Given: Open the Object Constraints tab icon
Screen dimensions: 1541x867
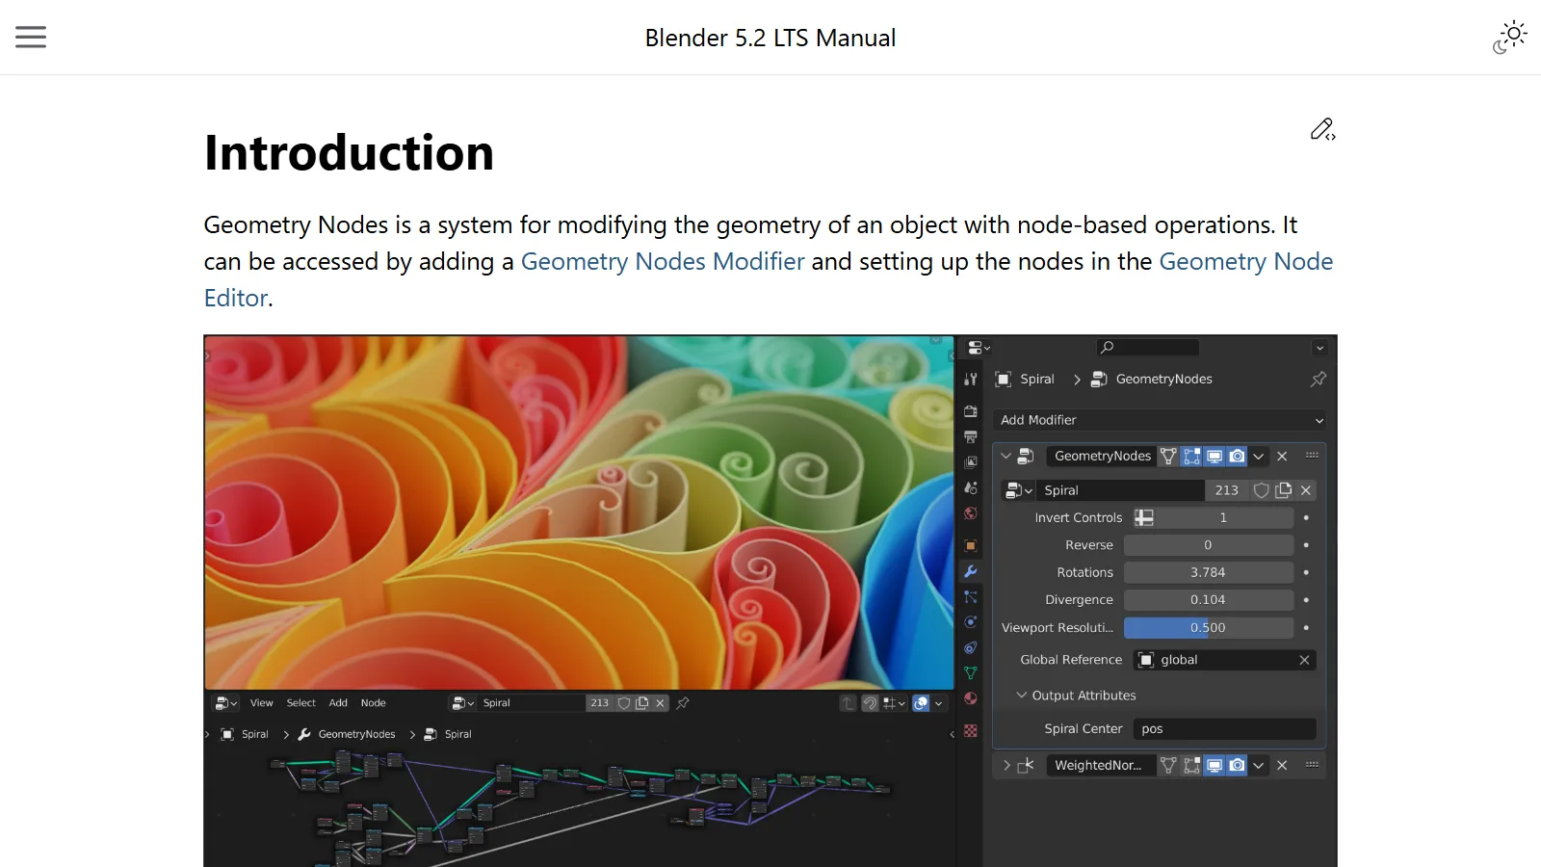Looking at the screenshot, I should tap(971, 647).
